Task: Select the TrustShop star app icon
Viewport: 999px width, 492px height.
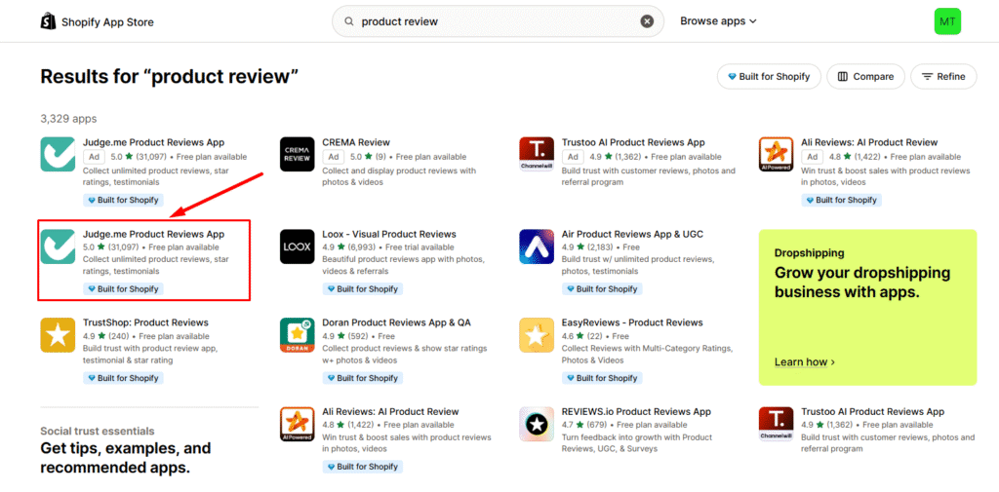Action: tap(58, 335)
